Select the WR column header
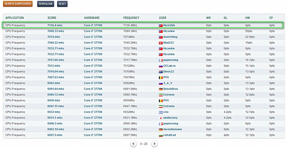The height and width of the screenshot is (148, 287). (x=208, y=18)
